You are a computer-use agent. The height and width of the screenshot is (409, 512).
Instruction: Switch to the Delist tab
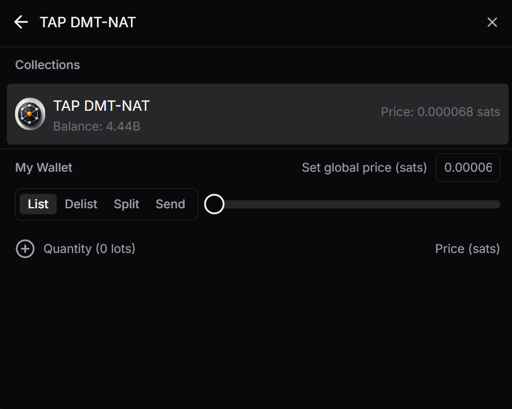click(81, 204)
